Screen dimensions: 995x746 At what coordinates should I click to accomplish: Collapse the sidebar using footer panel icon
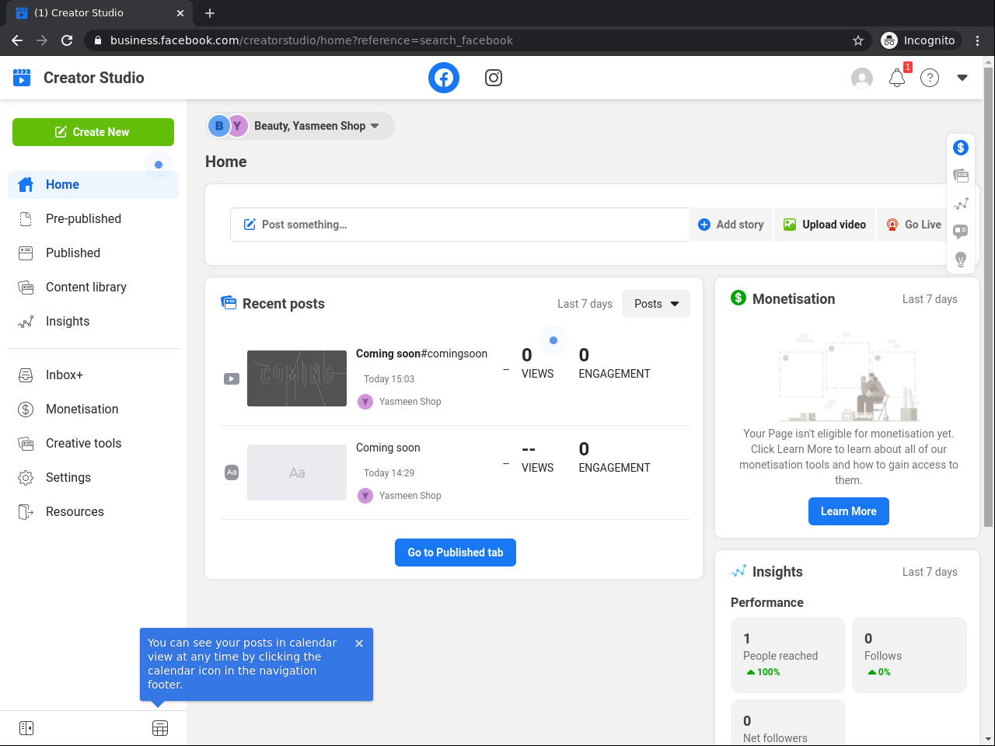tap(26, 728)
